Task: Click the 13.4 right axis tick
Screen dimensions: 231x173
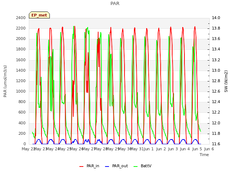Action: (x=216, y=49)
